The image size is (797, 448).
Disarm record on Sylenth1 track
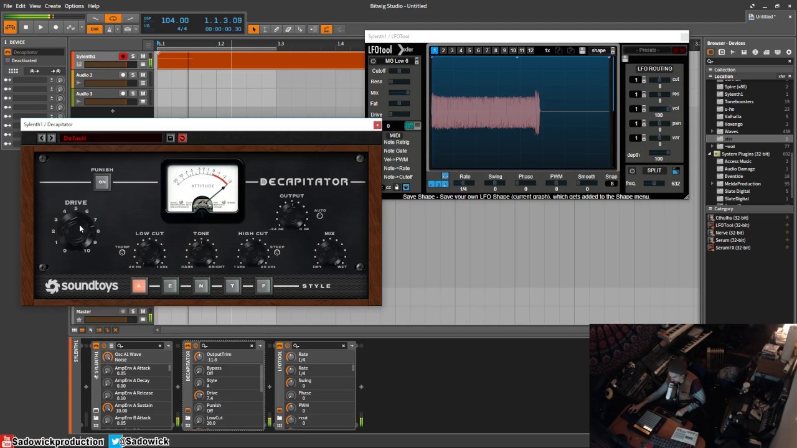click(123, 57)
